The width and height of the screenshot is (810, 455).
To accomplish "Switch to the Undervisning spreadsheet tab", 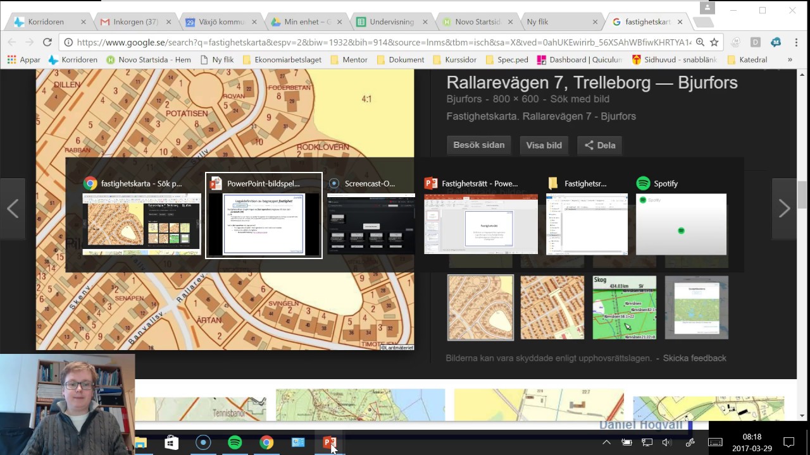I will pyautogui.click(x=392, y=21).
